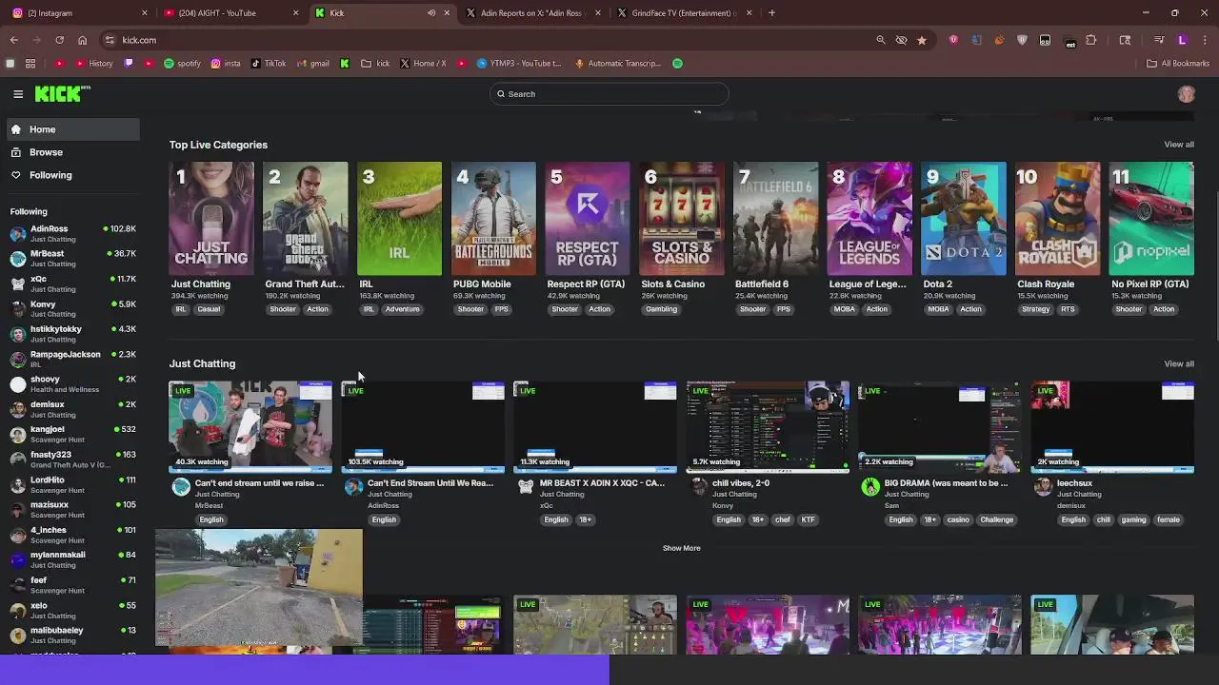Open the Home / X bookmark
Viewport: 1219px width, 685px height.
click(x=423, y=64)
